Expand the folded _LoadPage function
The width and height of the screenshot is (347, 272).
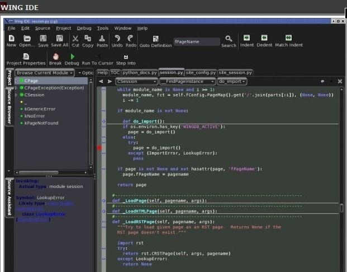coord(104,200)
